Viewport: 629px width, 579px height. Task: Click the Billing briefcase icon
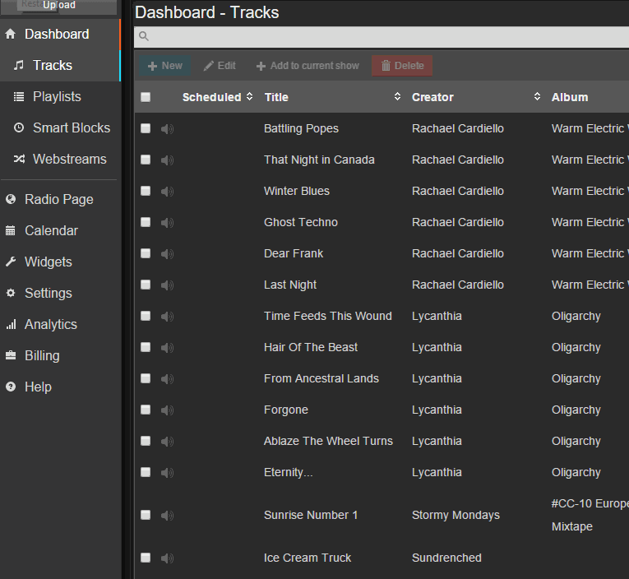(x=11, y=355)
